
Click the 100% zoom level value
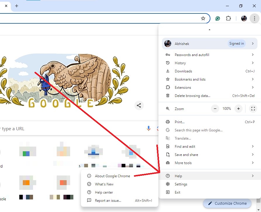pos(227,109)
